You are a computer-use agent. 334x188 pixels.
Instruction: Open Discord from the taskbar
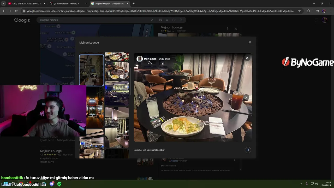[x=52, y=184]
